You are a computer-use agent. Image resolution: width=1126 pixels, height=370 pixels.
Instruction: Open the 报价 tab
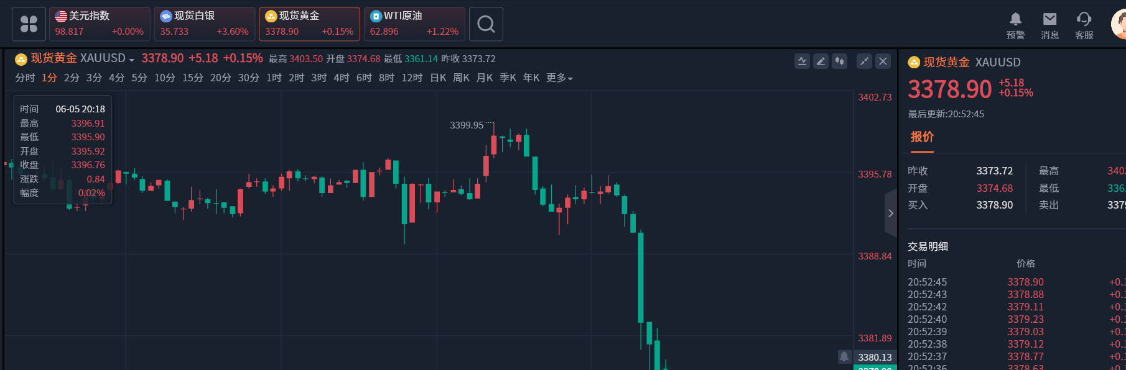click(x=922, y=137)
